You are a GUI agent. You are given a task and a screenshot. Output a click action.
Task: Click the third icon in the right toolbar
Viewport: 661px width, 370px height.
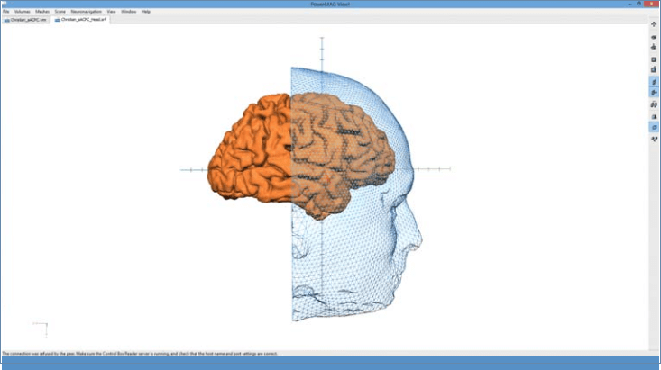[654, 47]
